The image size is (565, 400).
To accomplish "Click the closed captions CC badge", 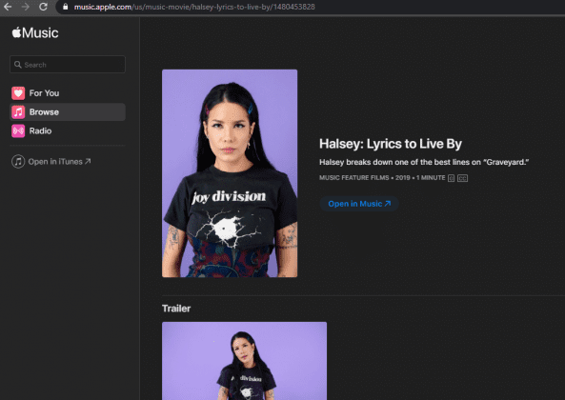I will pos(462,178).
